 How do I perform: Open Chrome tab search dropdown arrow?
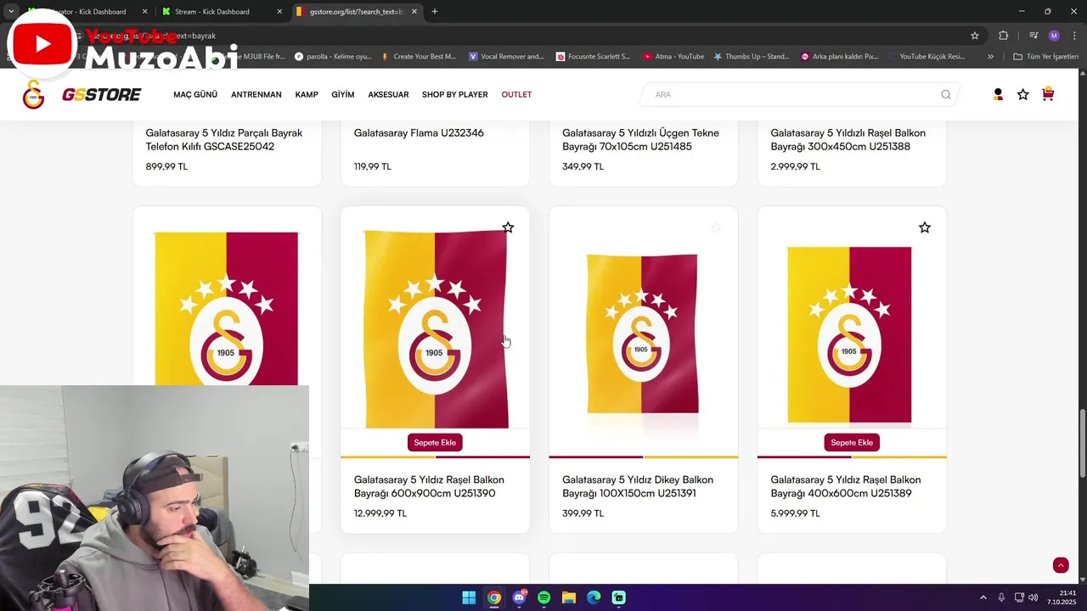pyautogui.click(x=11, y=11)
